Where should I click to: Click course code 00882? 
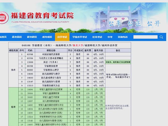click(x=30, y=70)
